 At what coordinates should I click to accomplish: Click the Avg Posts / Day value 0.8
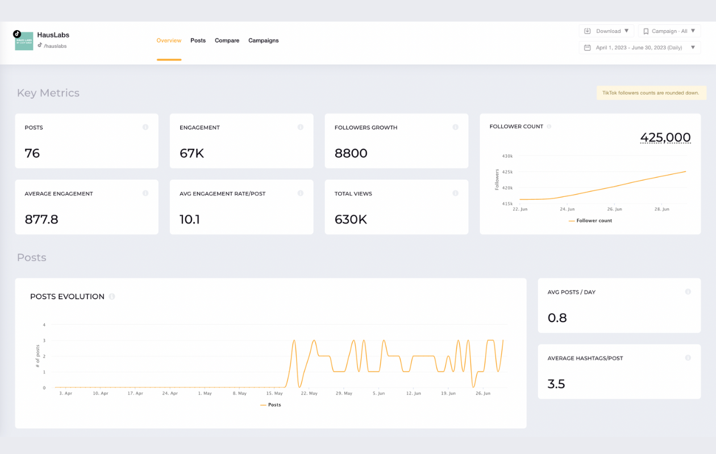pyautogui.click(x=557, y=318)
